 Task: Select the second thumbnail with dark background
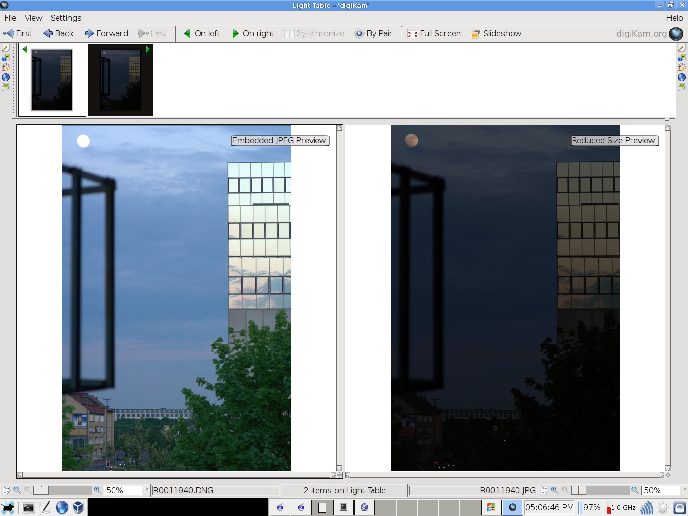coord(120,80)
